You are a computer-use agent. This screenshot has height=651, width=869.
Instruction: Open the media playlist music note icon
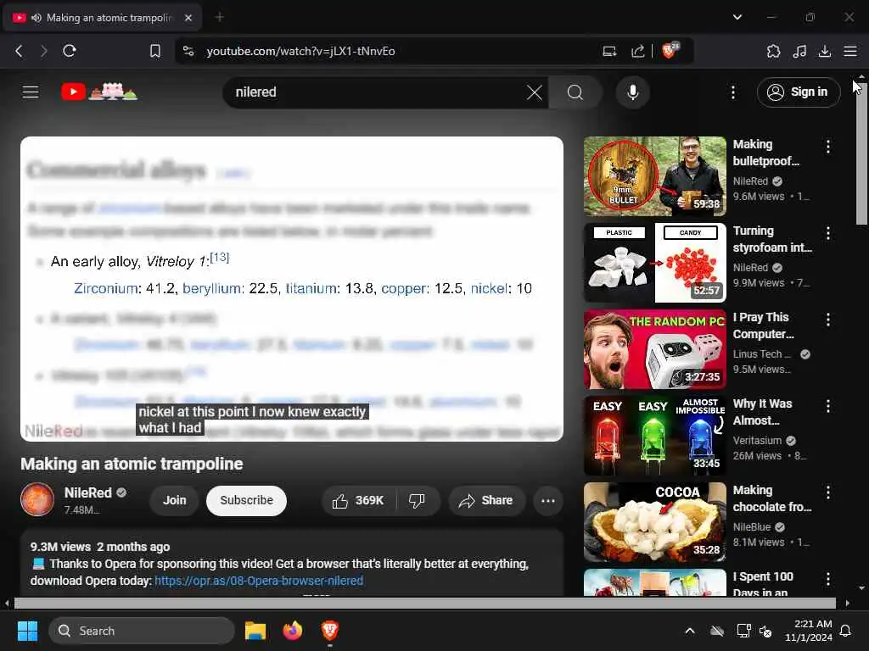[x=799, y=51]
